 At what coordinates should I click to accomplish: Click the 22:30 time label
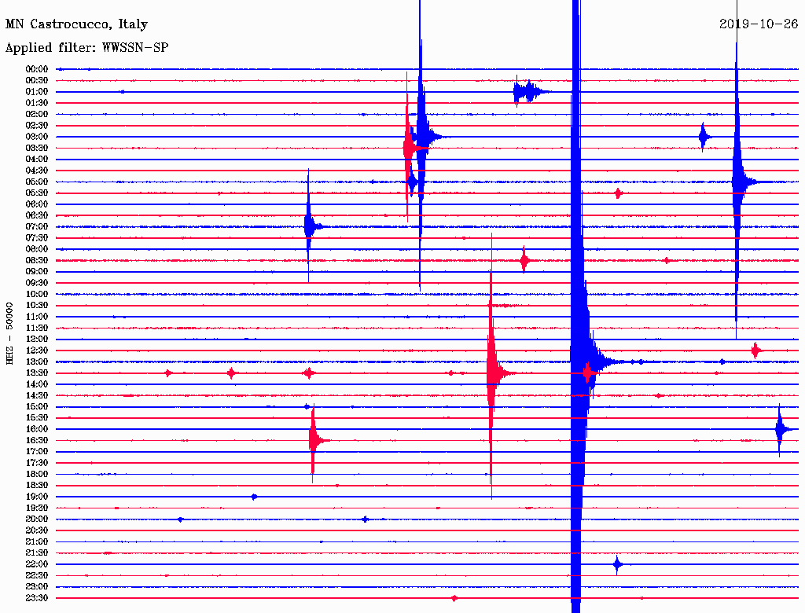37,575
